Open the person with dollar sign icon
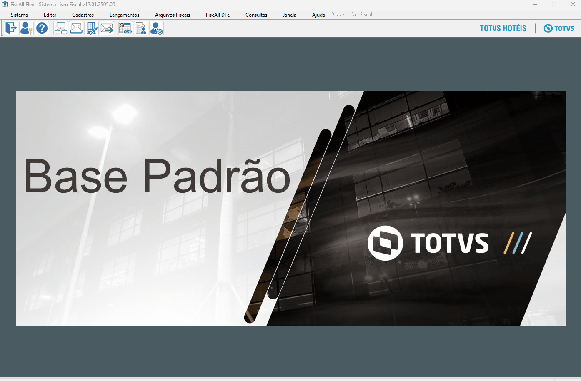Viewport: 581px width, 381px height. pyautogui.click(x=157, y=28)
